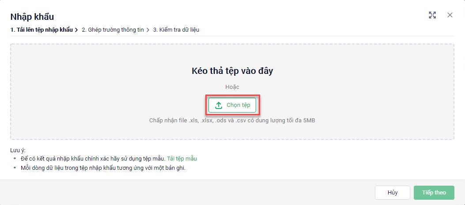Click the note about Mỗi dòng dữ liệu
The image size is (465, 205).
point(103,168)
